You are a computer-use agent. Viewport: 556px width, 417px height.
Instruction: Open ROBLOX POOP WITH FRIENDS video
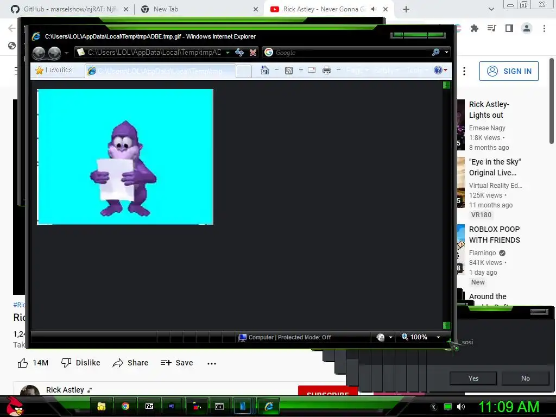494,235
